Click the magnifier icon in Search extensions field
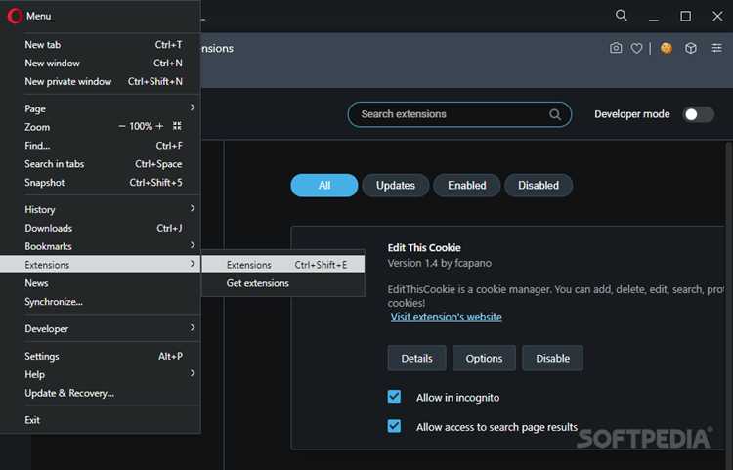Viewport: 733px width, 470px height. pos(555,114)
